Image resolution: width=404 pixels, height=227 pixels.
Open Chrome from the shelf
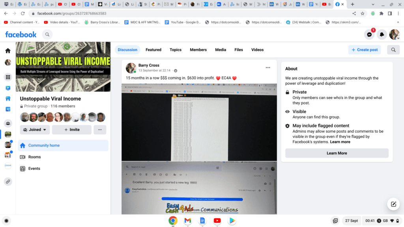click(173, 221)
